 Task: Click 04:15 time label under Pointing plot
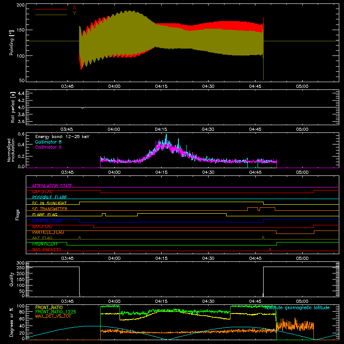pos(161,86)
